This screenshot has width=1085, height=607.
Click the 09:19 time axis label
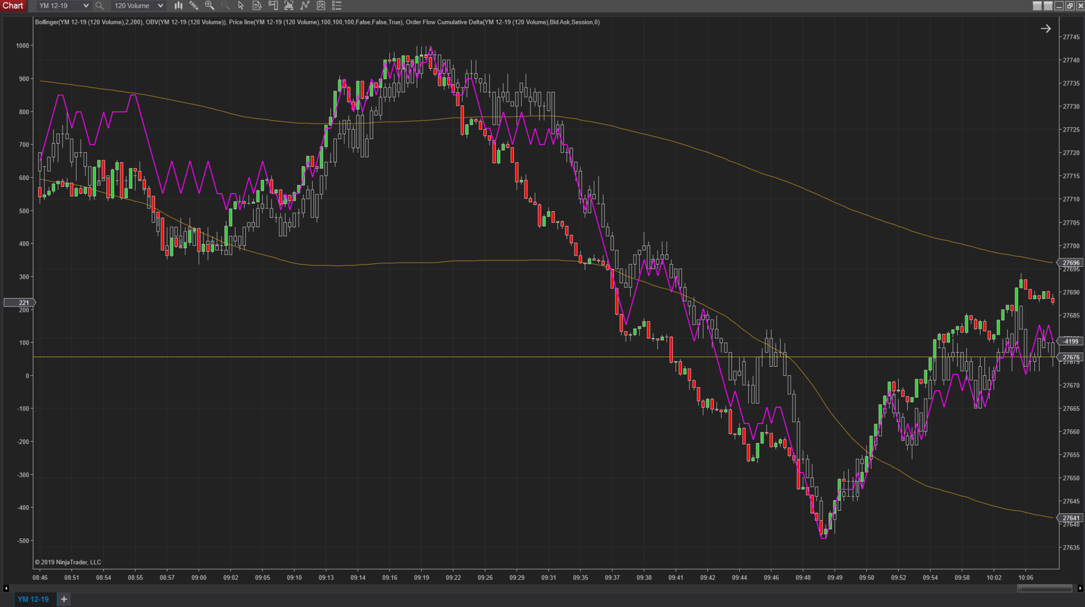pos(421,577)
